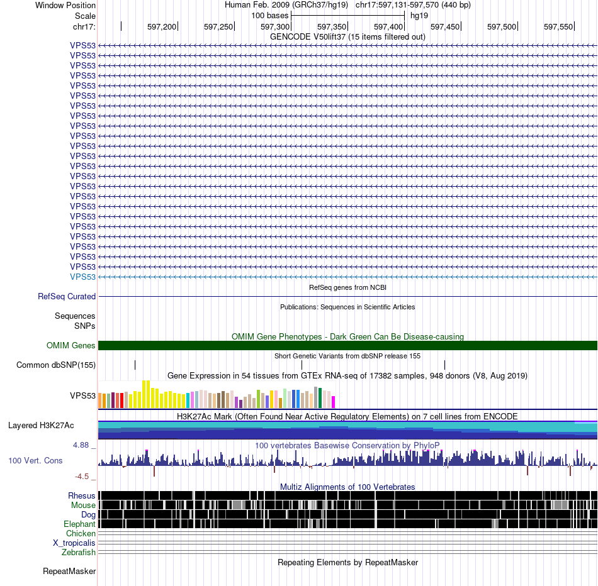Select the Elephant alignment row label
This screenshot has height=586, width=598.
coord(79,524)
